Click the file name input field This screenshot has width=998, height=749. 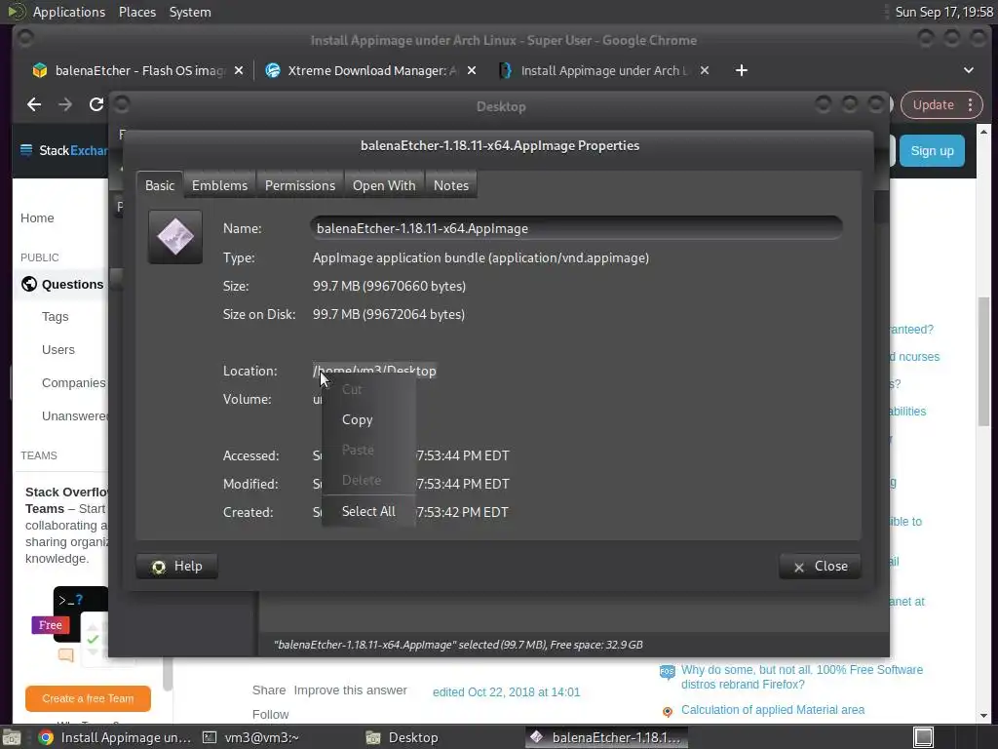point(576,228)
